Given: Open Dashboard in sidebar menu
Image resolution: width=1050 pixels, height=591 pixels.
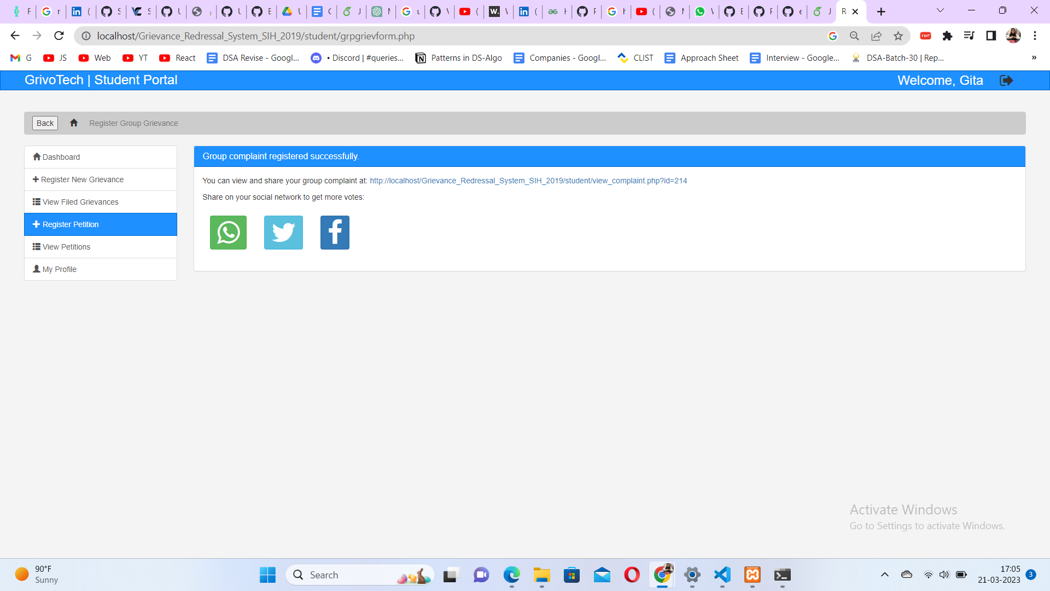Looking at the screenshot, I should (x=61, y=157).
